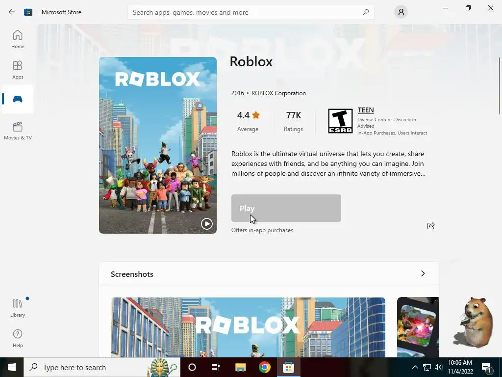Click the page vertical scrollbar
The height and width of the screenshot is (377, 502).
pyautogui.click(x=499, y=85)
